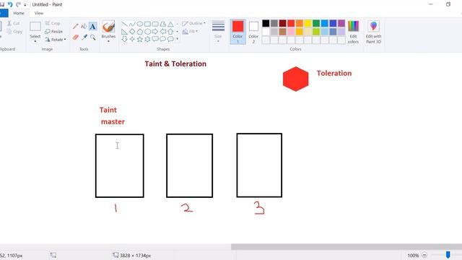462x260 pixels.
Task: Pick the yellow color swatch
Action: click(x=308, y=23)
